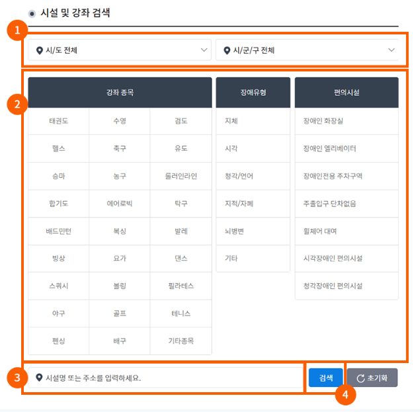420x412 pixels.
Task: Filter by 시각장애인 편의시설 amenity
Action: tap(347, 259)
